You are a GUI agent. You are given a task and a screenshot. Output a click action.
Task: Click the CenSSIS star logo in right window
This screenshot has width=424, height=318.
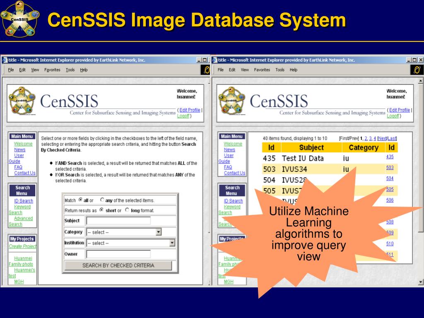[232, 101]
